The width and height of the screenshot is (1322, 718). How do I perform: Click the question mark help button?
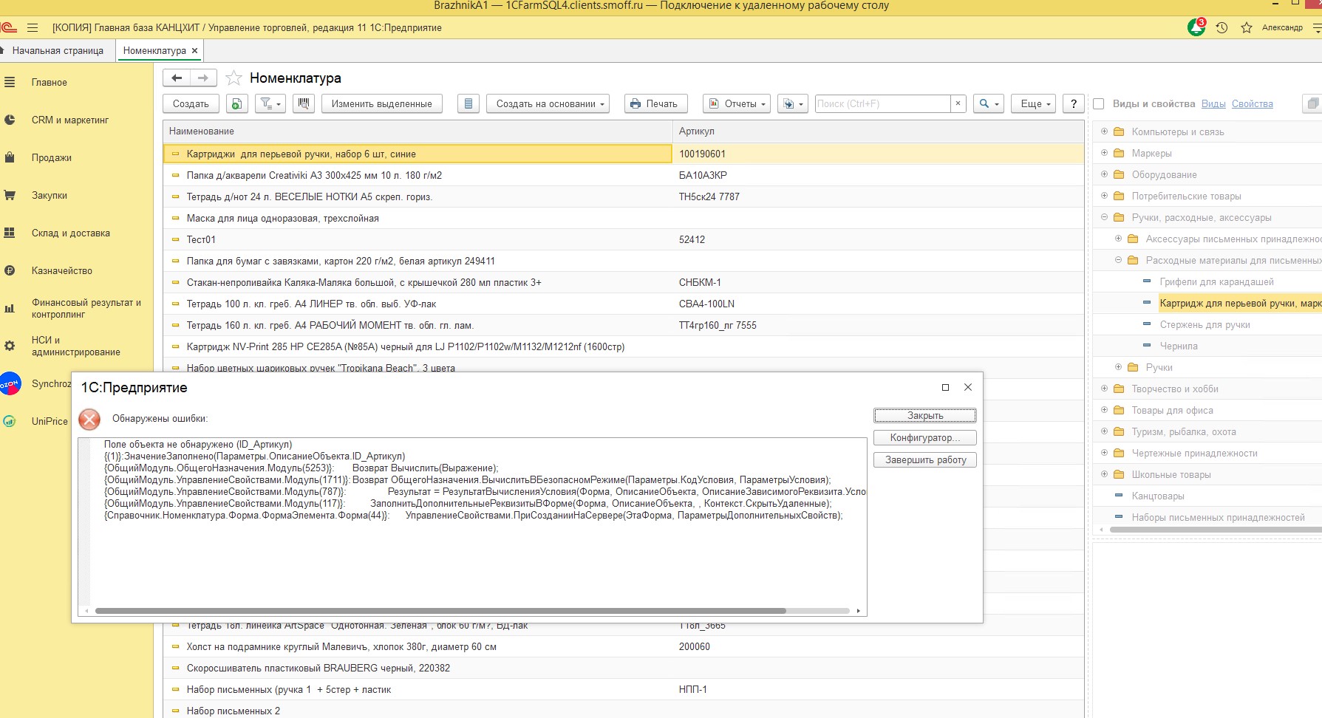pyautogui.click(x=1074, y=103)
